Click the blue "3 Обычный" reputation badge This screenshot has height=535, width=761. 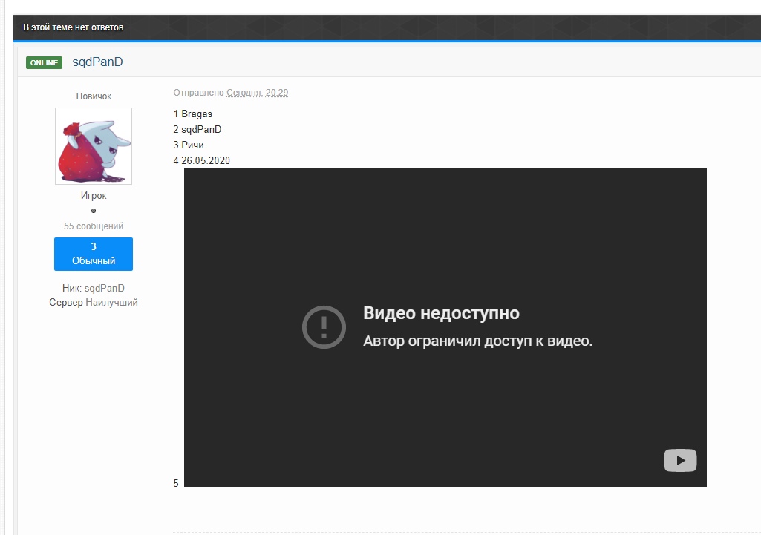point(94,254)
